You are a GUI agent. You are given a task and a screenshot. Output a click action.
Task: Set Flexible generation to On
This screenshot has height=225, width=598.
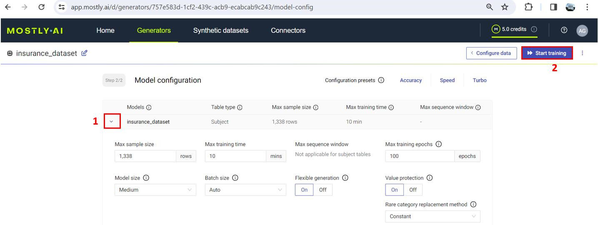[304, 190]
